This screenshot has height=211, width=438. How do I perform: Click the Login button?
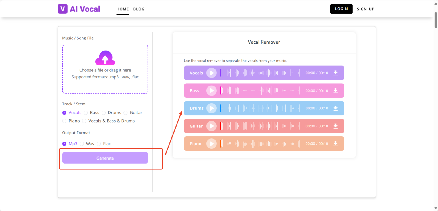[x=341, y=9]
